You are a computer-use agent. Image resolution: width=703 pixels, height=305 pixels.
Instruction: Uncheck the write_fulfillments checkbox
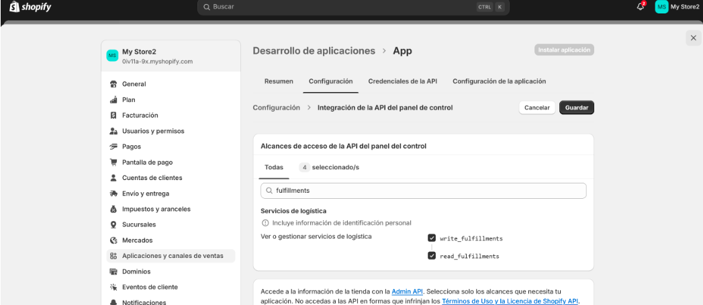coord(431,238)
